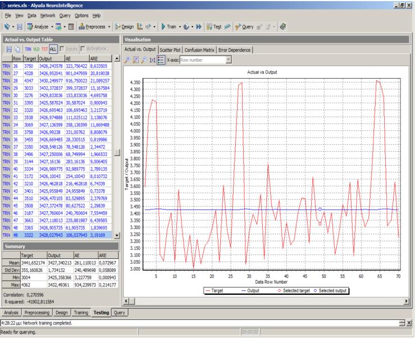The width and height of the screenshot is (415, 338).
Task: Toggle the chart legend list icon
Action: (161, 60)
